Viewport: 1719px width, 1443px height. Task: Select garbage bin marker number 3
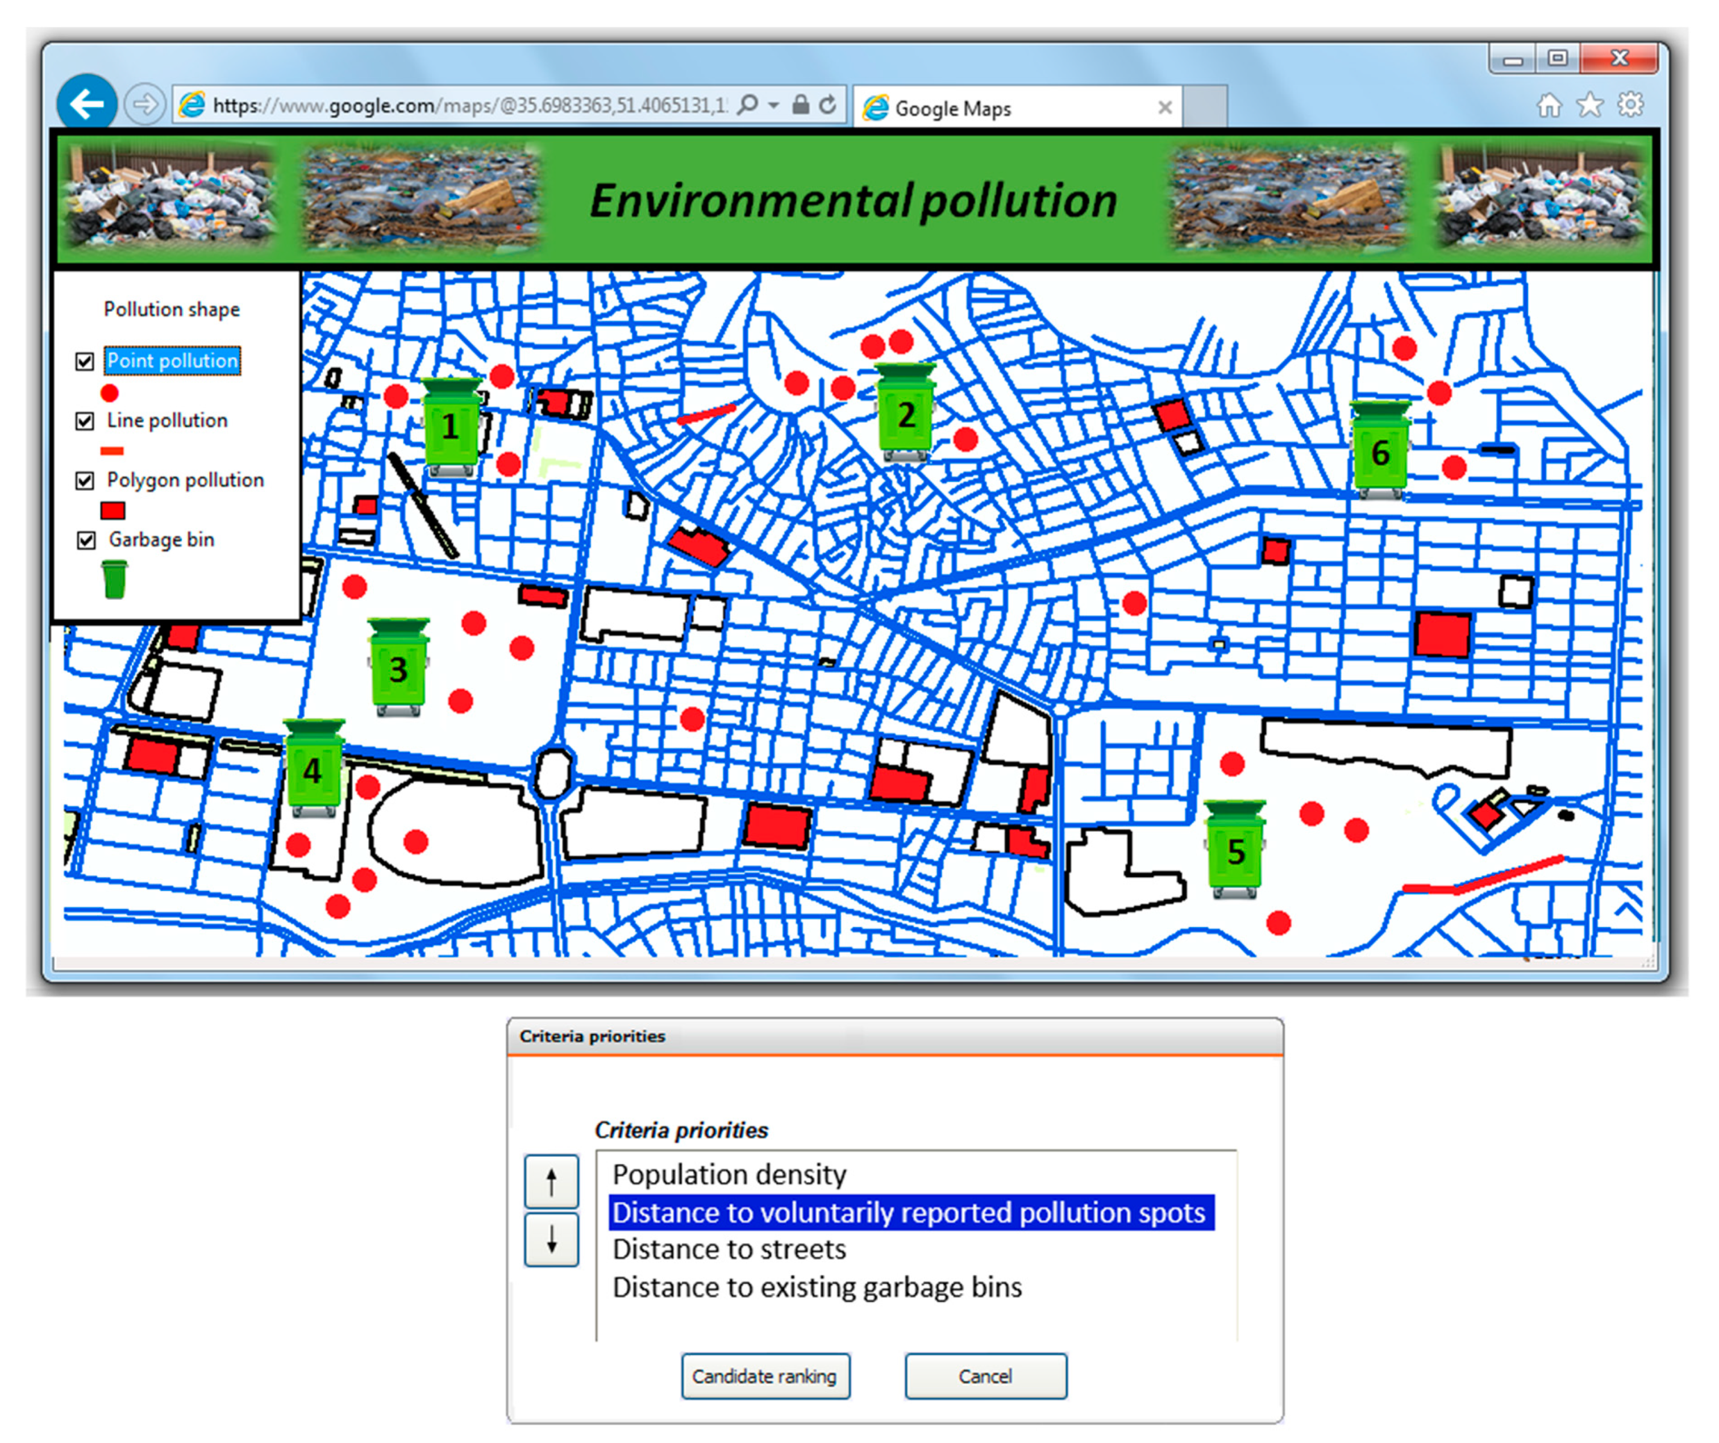pyautogui.click(x=398, y=669)
